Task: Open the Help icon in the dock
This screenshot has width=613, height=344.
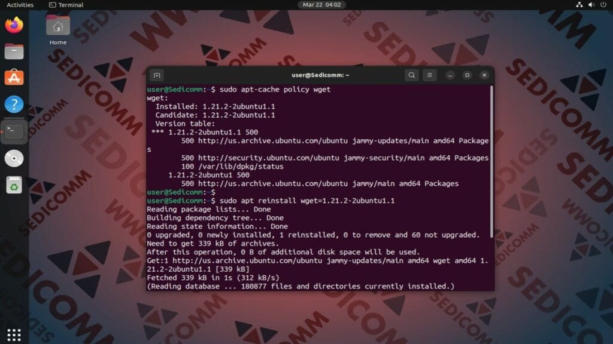Action: (14, 104)
